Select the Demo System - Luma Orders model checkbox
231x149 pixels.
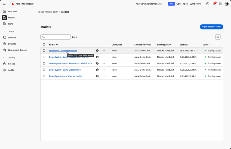(x=44, y=70)
